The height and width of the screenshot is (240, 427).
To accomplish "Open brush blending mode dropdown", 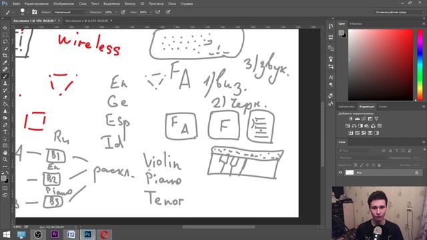I will [x=69, y=12].
